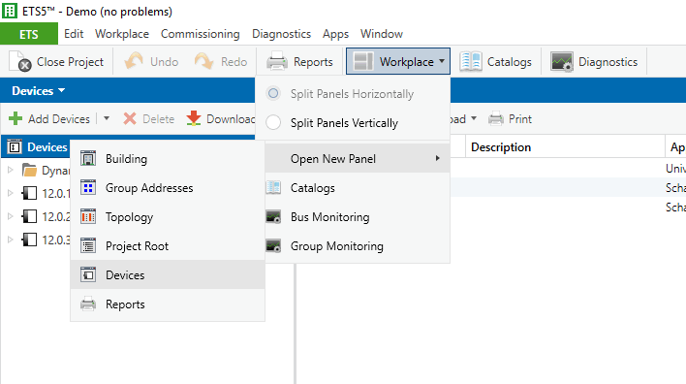Expand the 12.0.1 device node
The height and width of the screenshot is (384, 686).
tap(11, 193)
